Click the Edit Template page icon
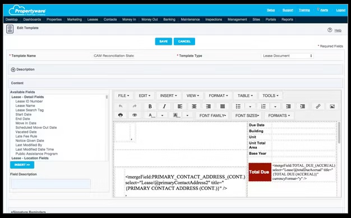 pos(10,29)
